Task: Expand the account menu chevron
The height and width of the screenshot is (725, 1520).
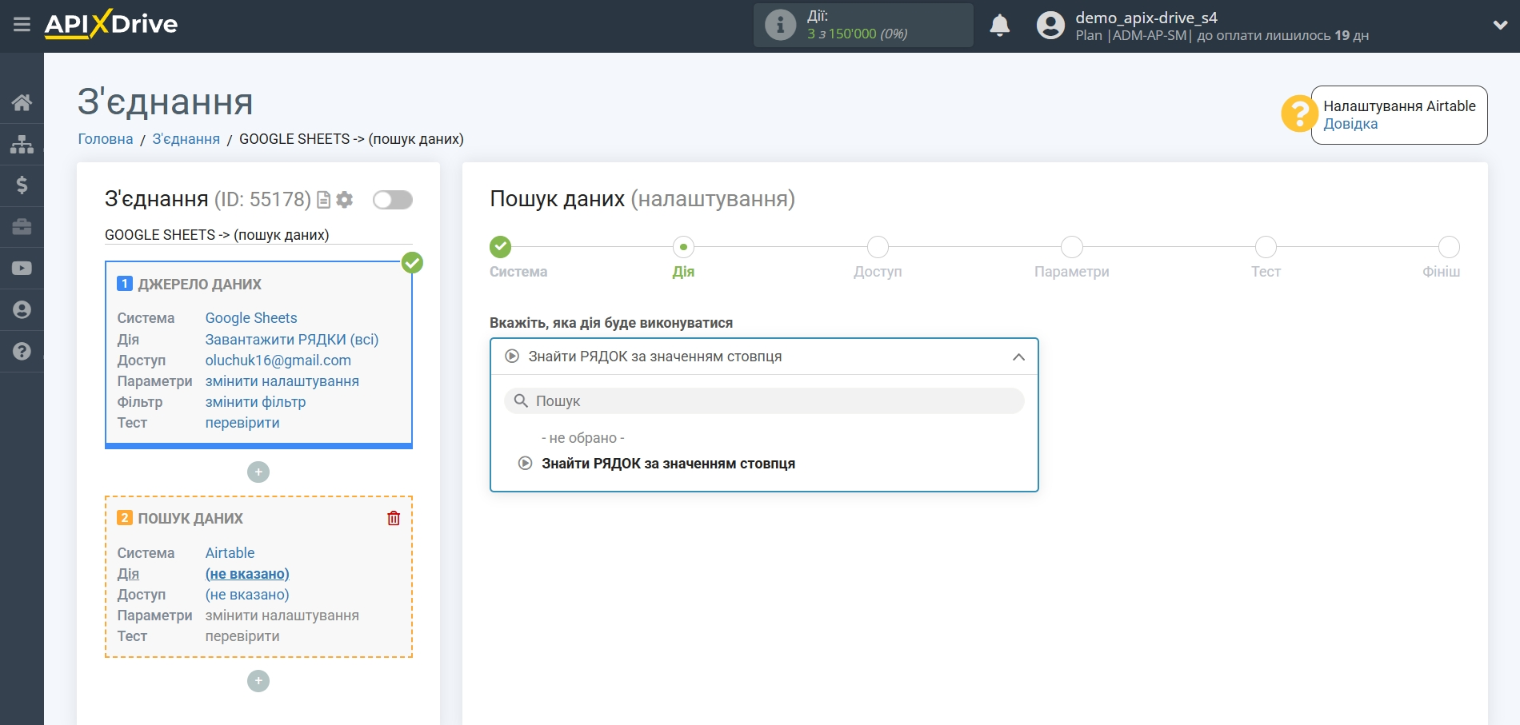Action: pos(1500,25)
